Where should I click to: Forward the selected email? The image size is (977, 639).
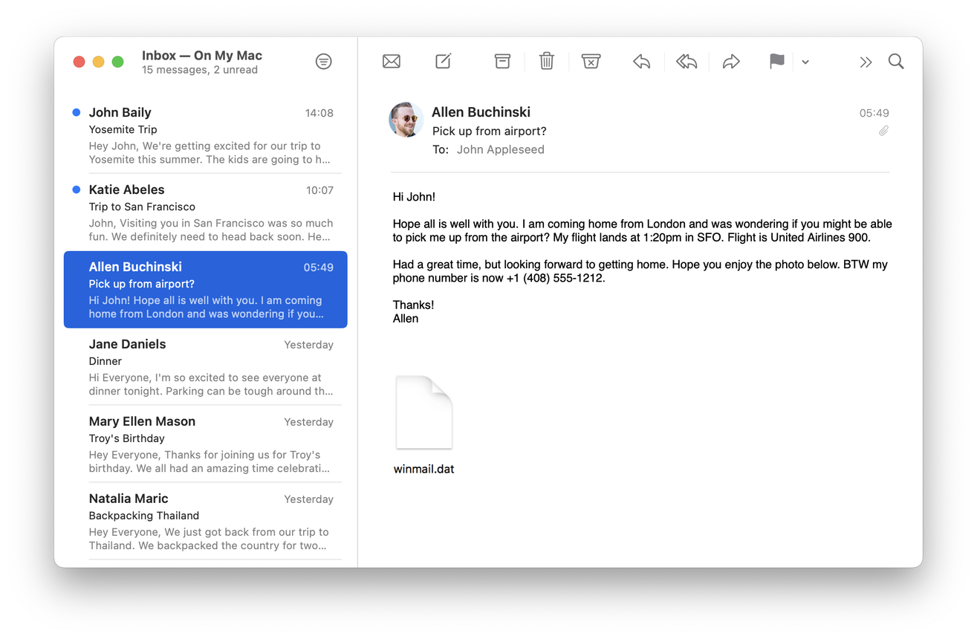click(x=731, y=62)
